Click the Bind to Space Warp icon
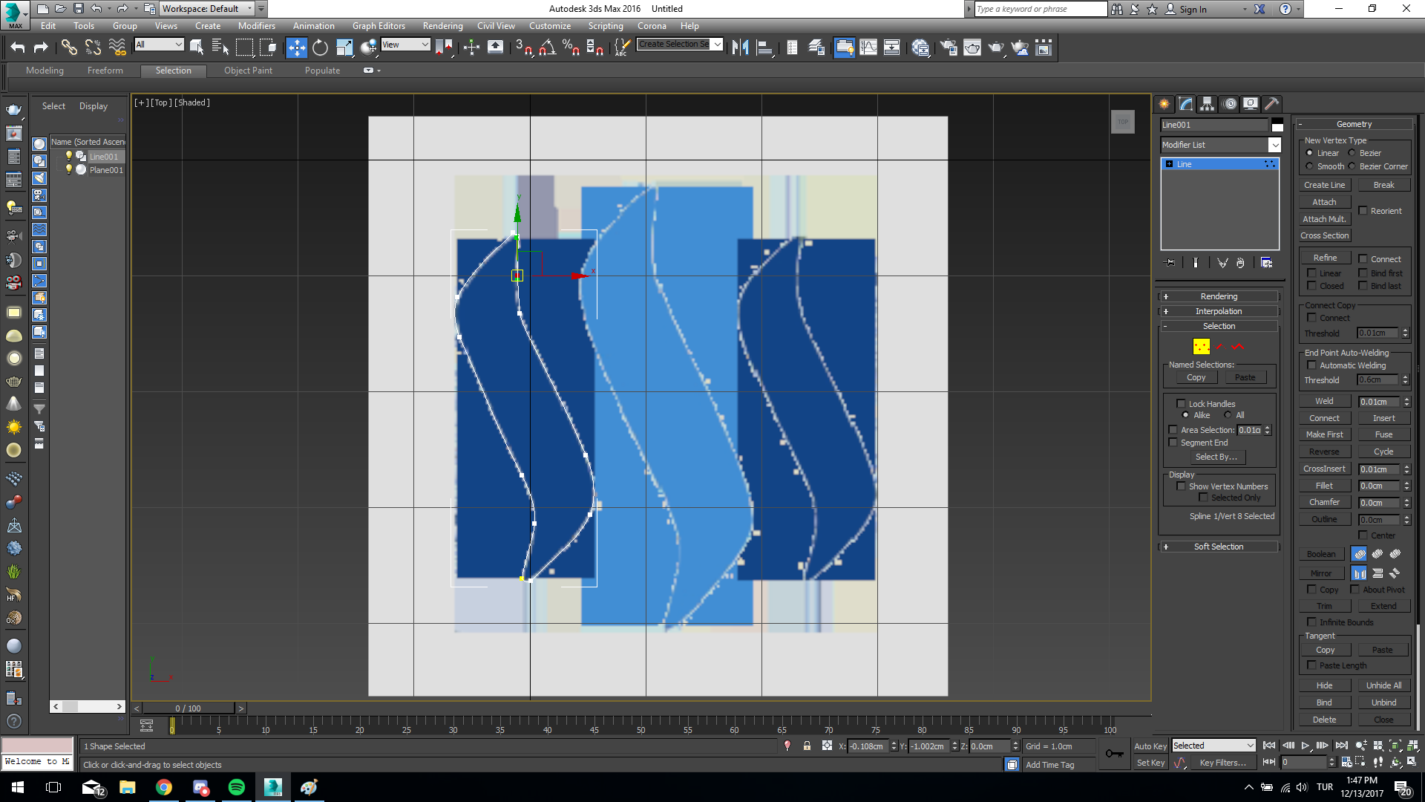Viewport: 1425px width, 802px height. 117,48
